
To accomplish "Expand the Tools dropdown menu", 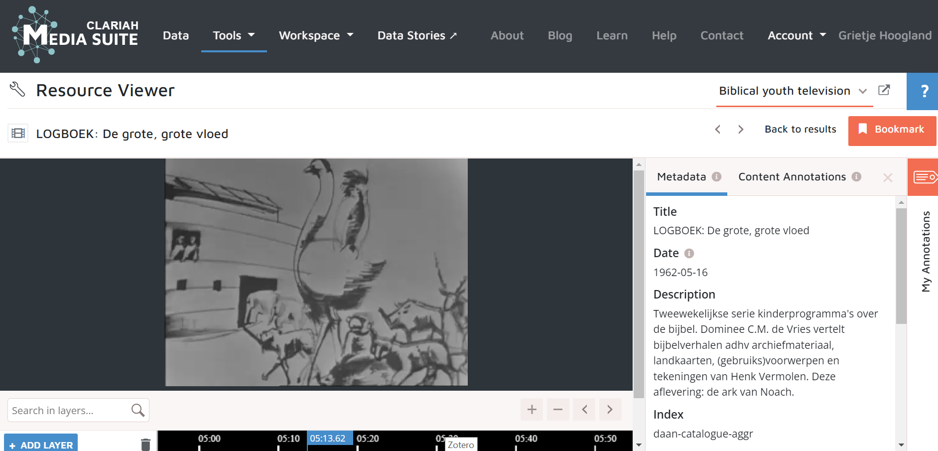I will coord(234,35).
